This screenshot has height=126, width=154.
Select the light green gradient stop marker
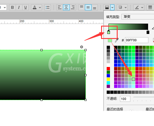(108, 32)
